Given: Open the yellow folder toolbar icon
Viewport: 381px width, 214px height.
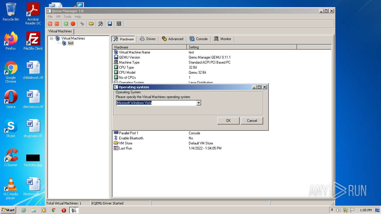Looking at the screenshot, I should click(91, 24).
